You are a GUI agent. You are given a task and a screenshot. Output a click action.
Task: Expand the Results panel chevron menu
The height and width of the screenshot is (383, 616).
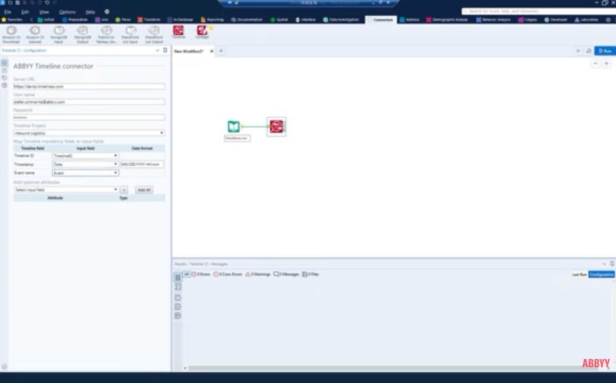click(604, 264)
